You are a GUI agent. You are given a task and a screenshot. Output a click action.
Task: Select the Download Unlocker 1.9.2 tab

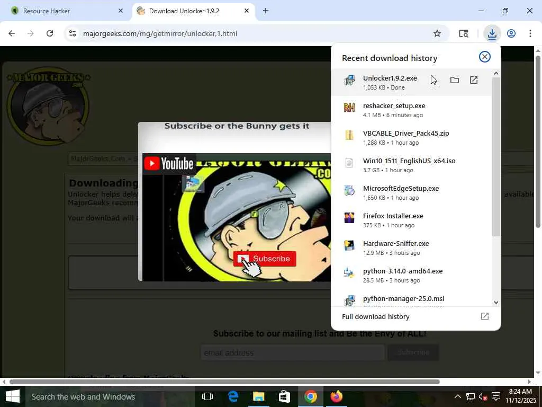coord(194,11)
